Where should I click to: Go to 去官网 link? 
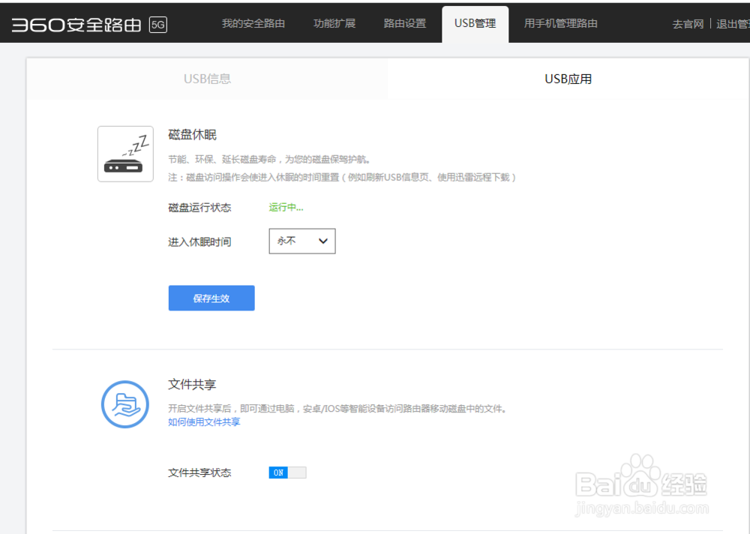coord(688,25)
